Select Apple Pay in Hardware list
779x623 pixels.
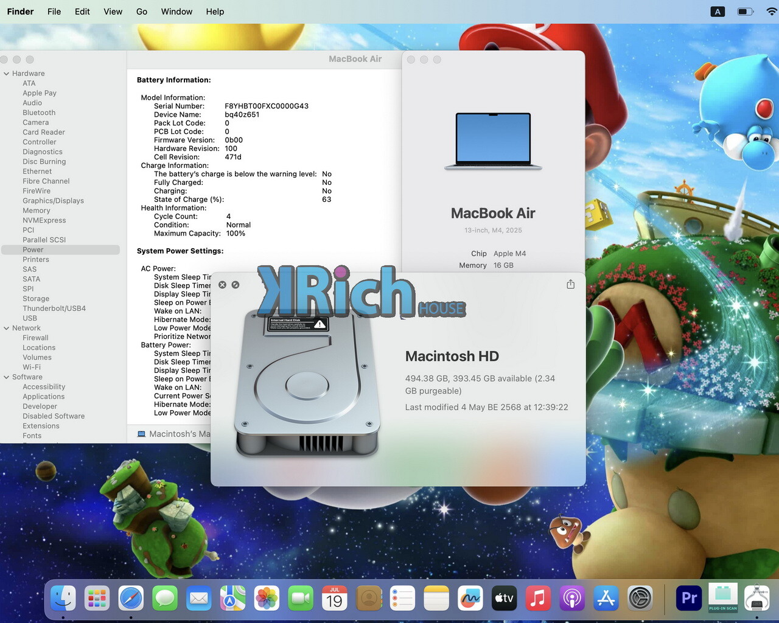click(x=40, y=93)
